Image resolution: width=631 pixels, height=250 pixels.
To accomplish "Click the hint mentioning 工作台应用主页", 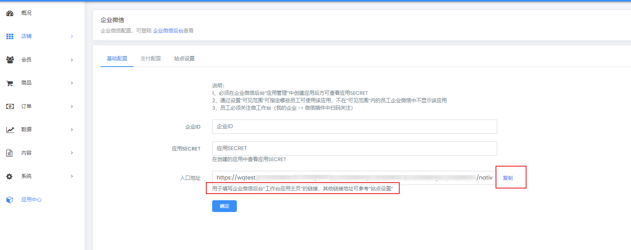I will coord(302,188).
